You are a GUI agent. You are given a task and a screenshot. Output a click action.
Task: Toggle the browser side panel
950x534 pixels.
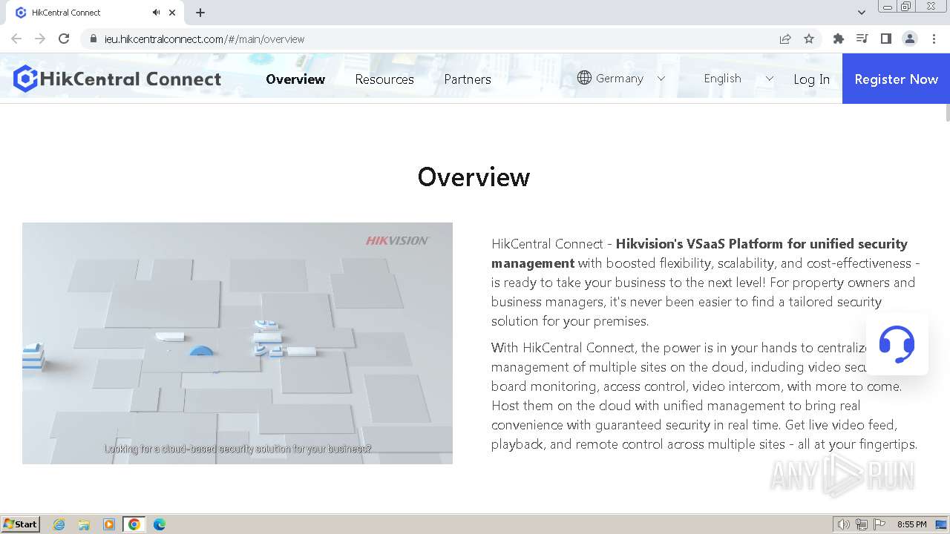point(885,39)
